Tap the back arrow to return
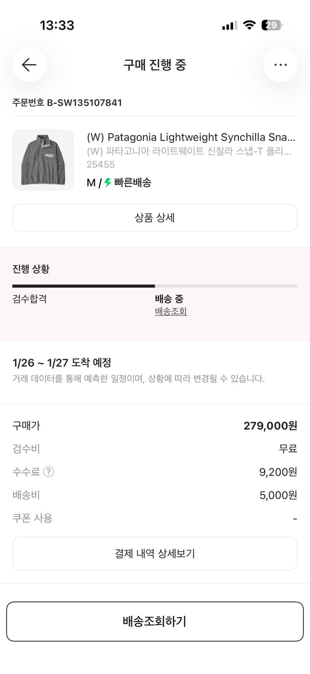 click(x=29, y=65)
